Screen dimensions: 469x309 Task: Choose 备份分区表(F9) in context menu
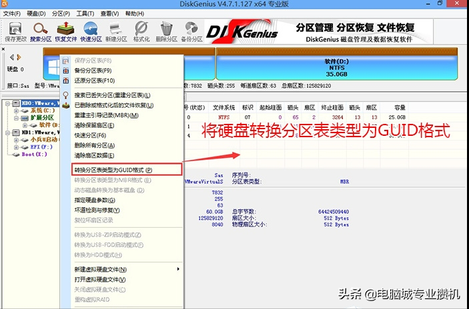click(x=93, y=71)
